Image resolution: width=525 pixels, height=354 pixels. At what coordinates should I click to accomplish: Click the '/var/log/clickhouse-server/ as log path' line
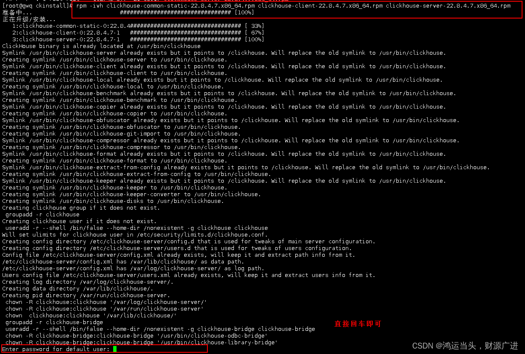pos(133,268)
